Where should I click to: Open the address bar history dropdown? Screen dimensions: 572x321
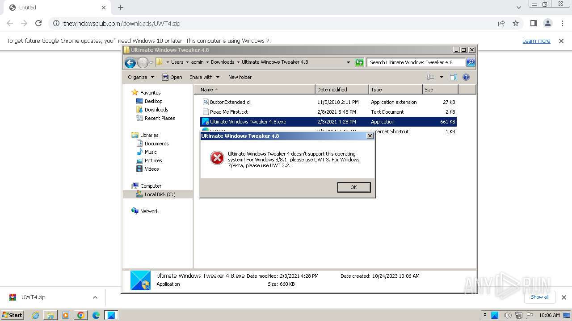[348, 62]
